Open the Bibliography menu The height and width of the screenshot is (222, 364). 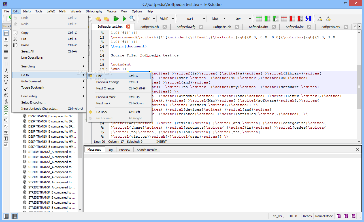pos(94,11)
